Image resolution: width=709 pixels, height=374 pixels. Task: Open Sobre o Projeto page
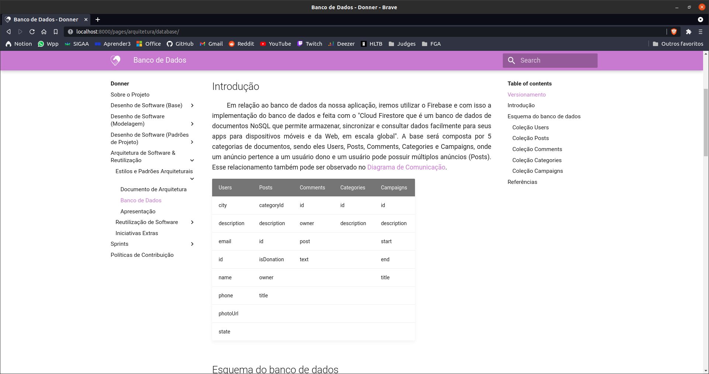coord(130,95)
